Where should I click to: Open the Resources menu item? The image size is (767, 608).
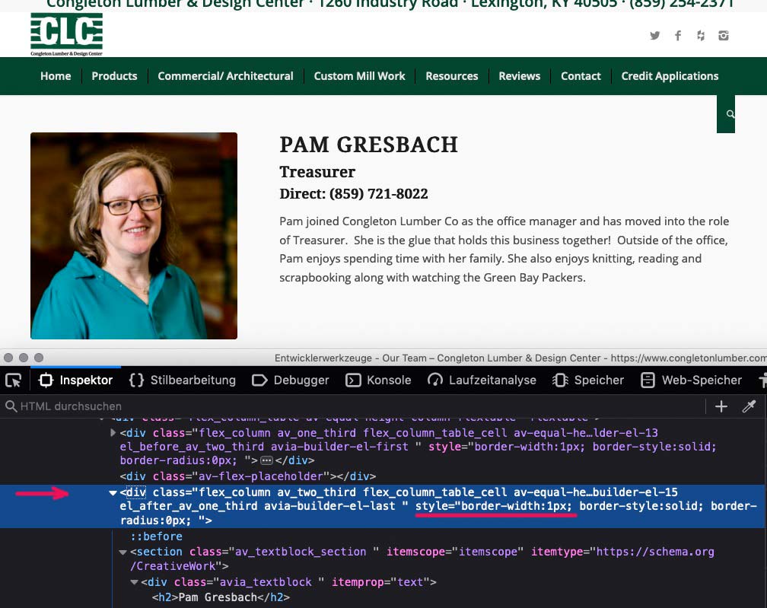coord(452,76)
